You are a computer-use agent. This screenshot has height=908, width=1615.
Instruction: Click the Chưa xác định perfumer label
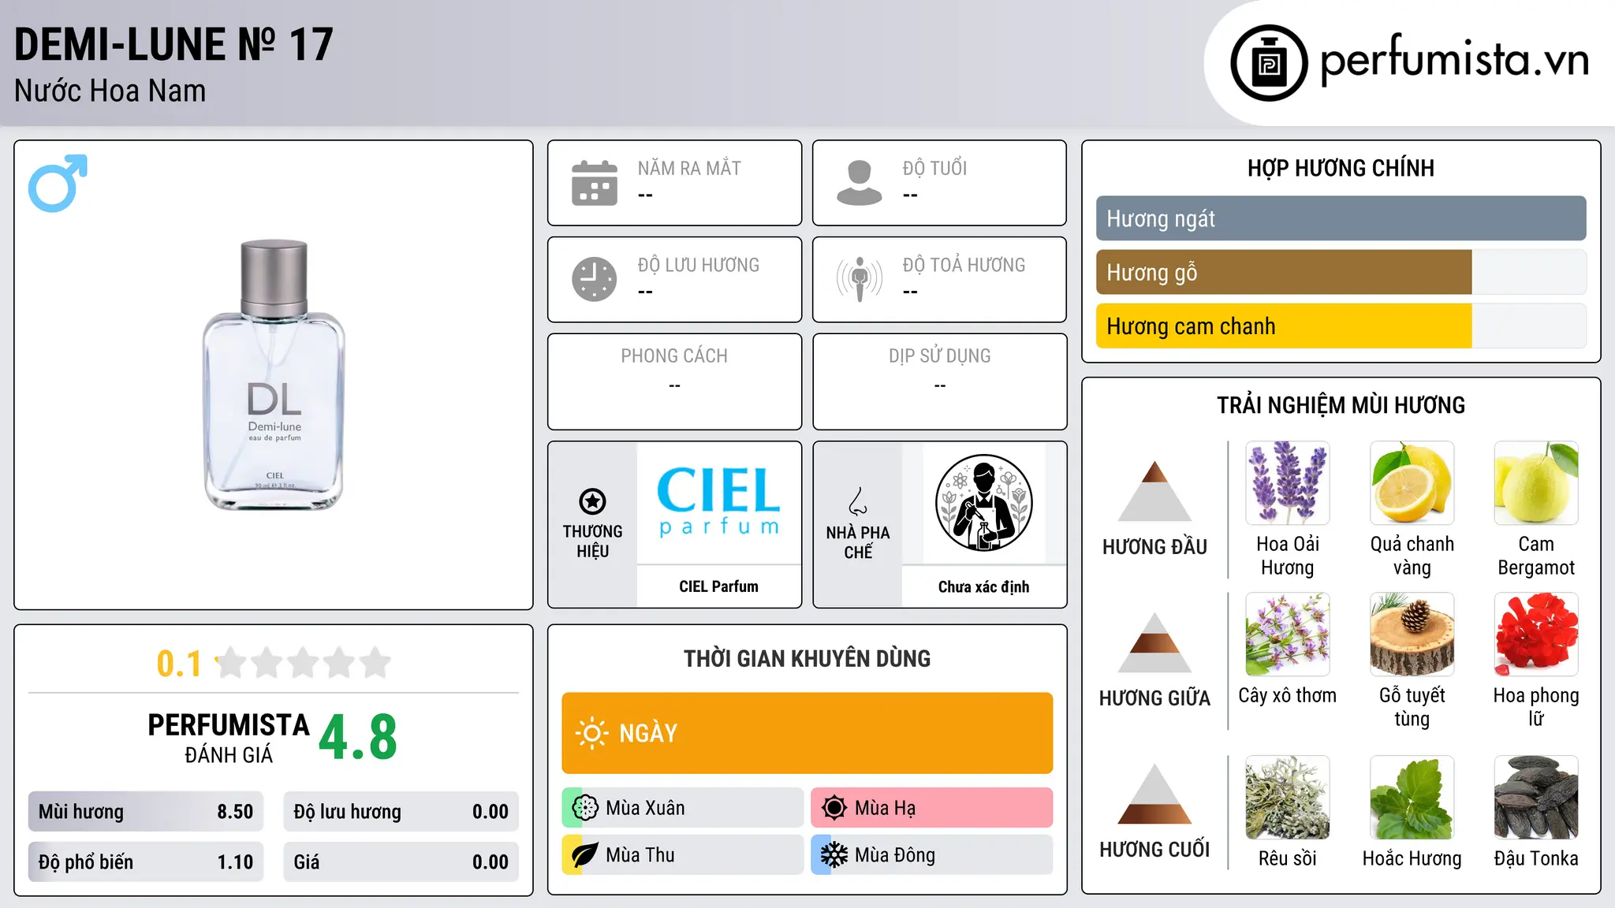(983, 586)
